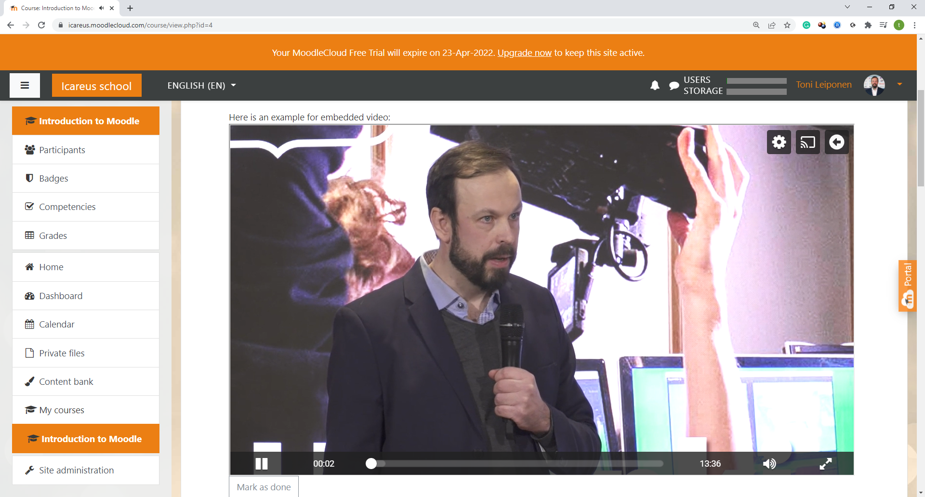Mute the video volume speaker

tap(769, 464)
